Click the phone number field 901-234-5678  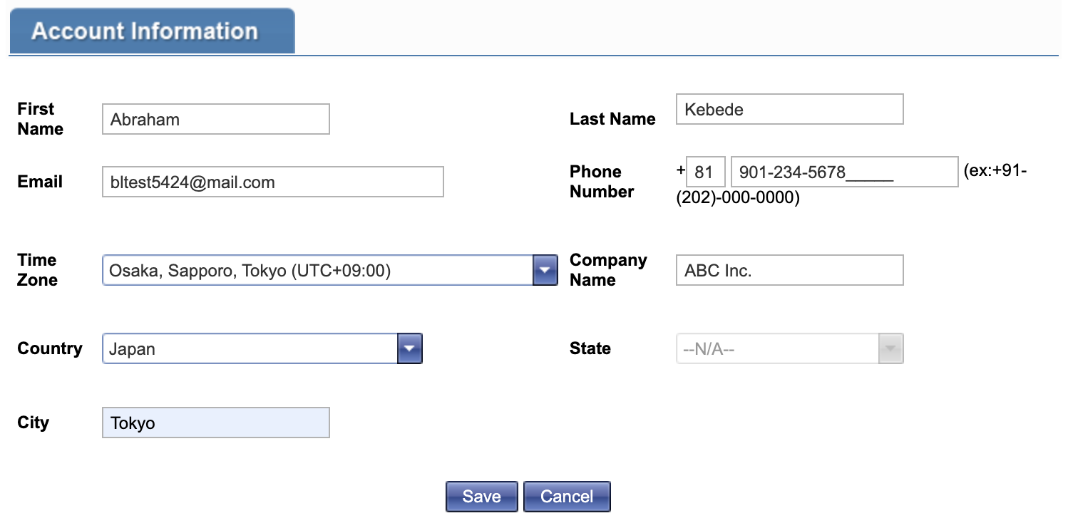[844, 172]
